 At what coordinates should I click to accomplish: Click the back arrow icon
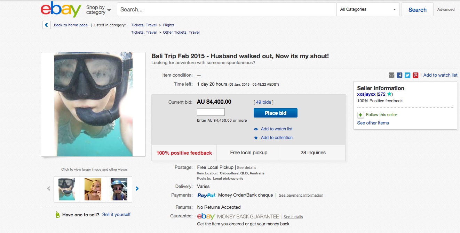46,25
